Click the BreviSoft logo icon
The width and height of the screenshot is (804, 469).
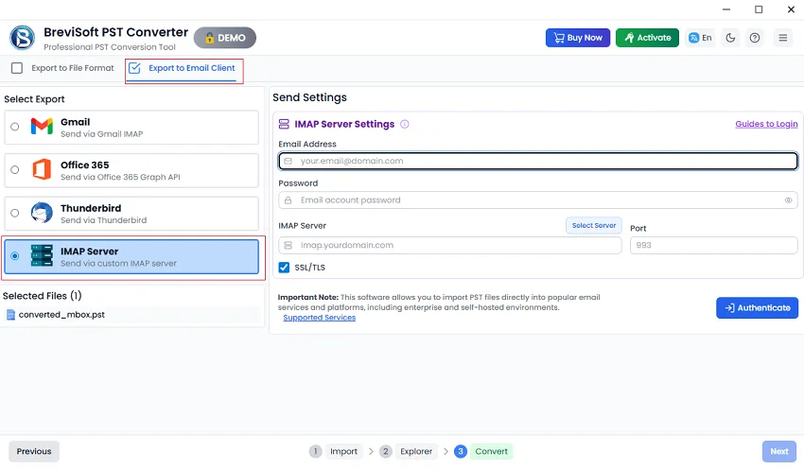tap(22, 38)
